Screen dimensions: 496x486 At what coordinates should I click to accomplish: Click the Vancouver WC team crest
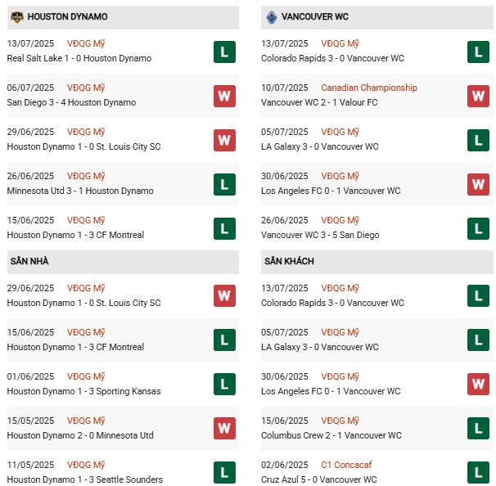coord(271,16)
